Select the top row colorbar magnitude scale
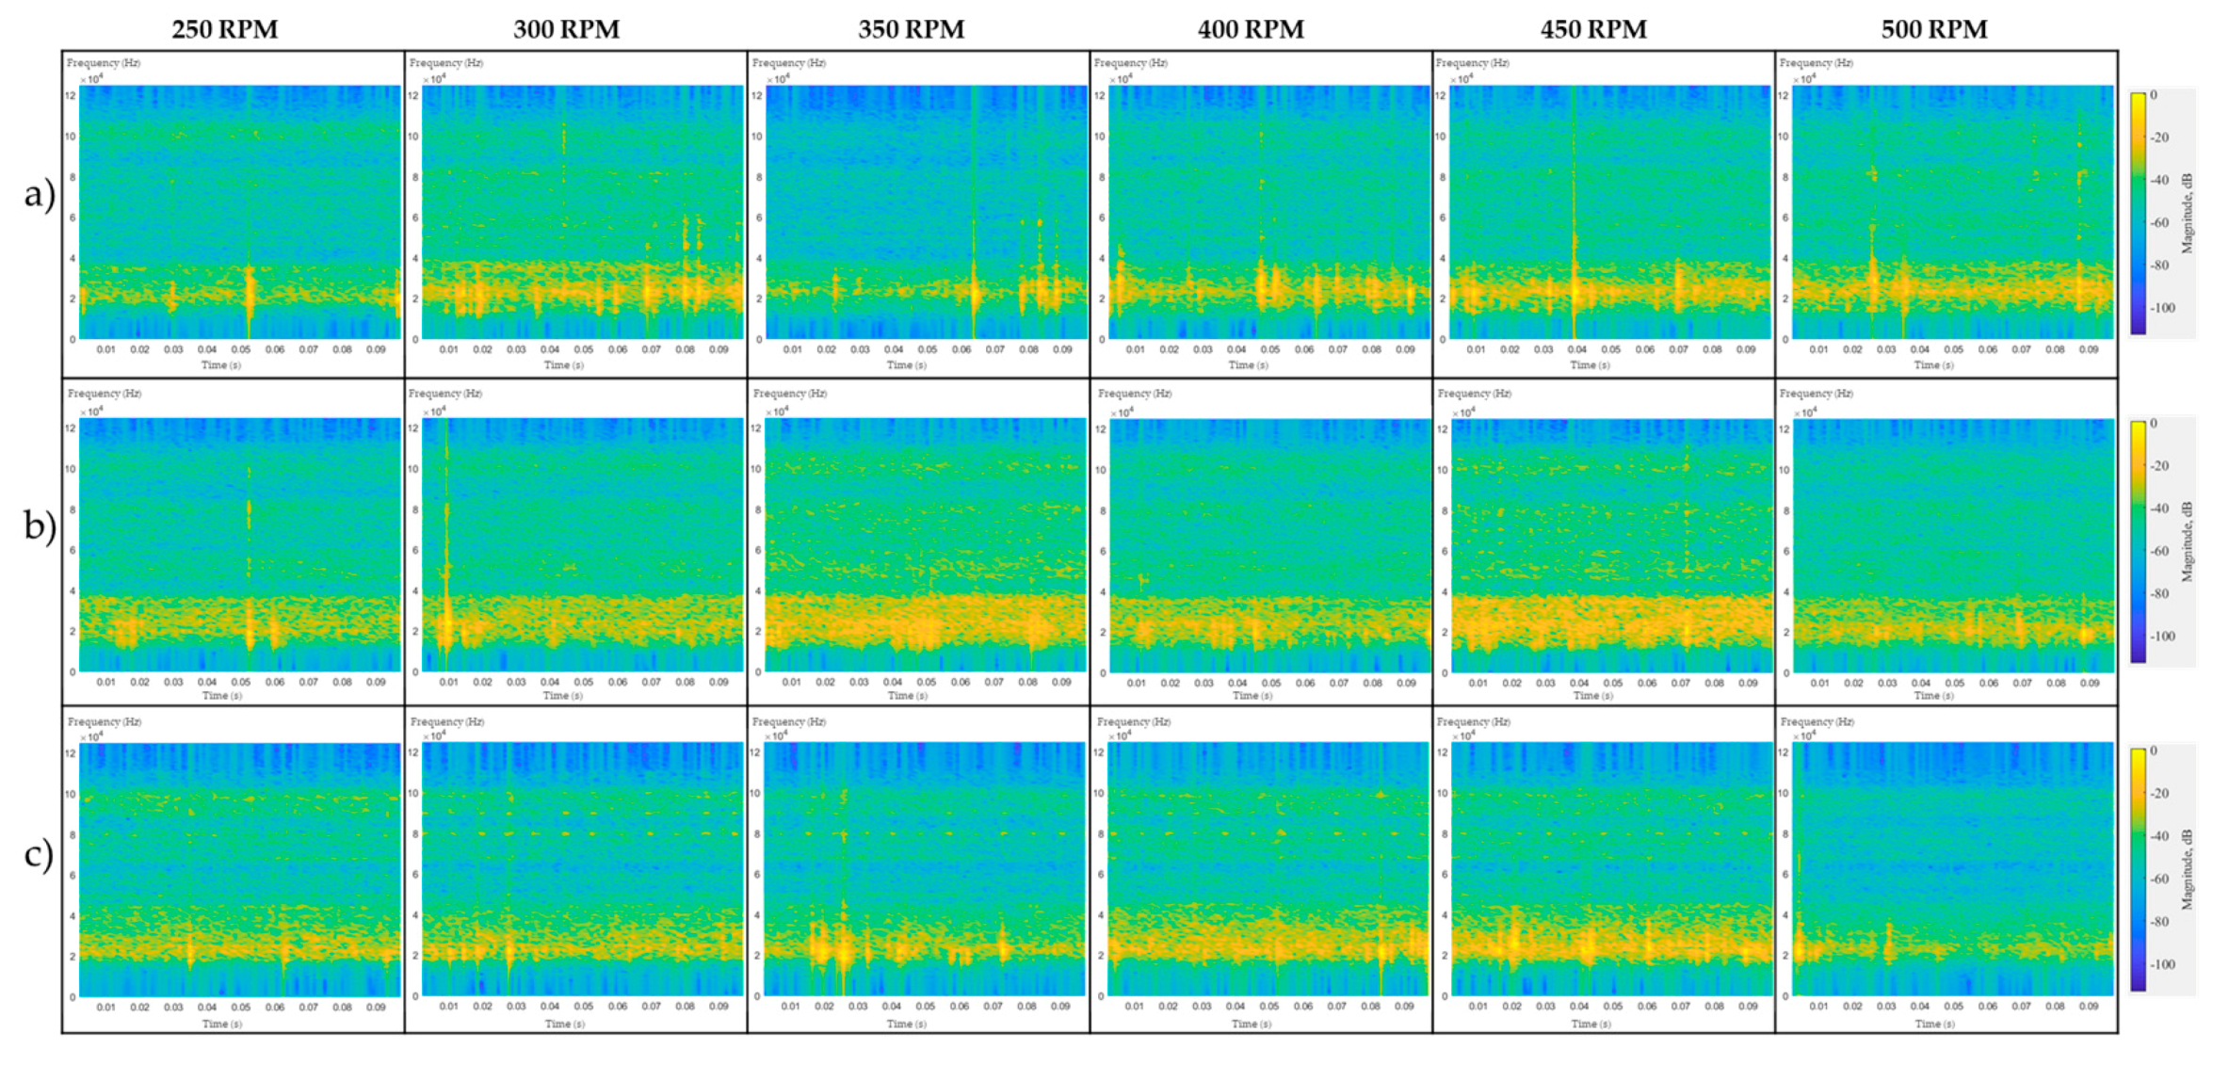The height and width of the screenshot is (1065, 2229). (2139, 213)
